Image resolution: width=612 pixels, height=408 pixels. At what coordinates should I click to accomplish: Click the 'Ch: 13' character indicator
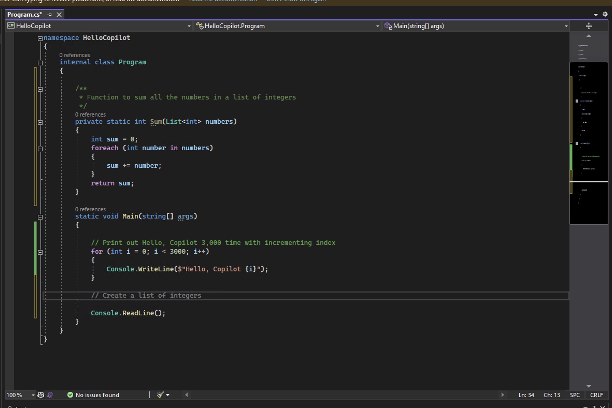[552, 395]
